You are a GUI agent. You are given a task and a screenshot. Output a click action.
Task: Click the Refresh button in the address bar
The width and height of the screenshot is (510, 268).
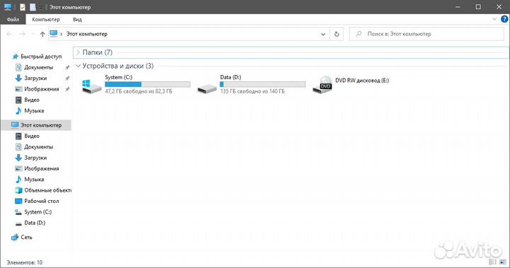tap(336, 34)
